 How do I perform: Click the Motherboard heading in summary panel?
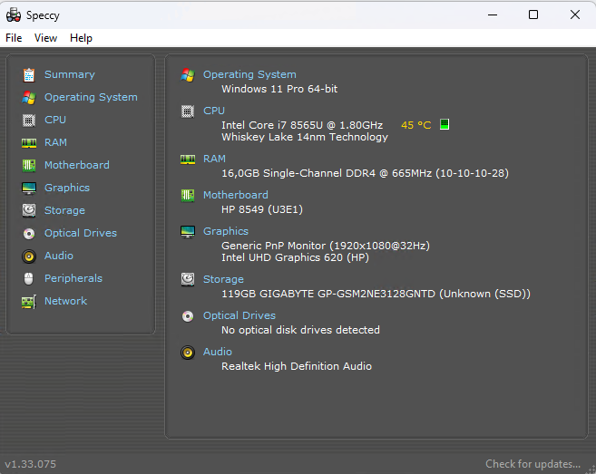[235, 195]
